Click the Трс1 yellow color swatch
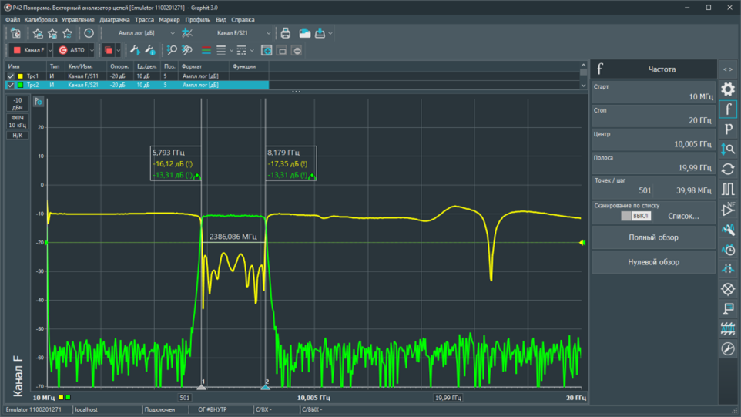The height and width of the screenshot is (417, 741). [x=20, y=76]
